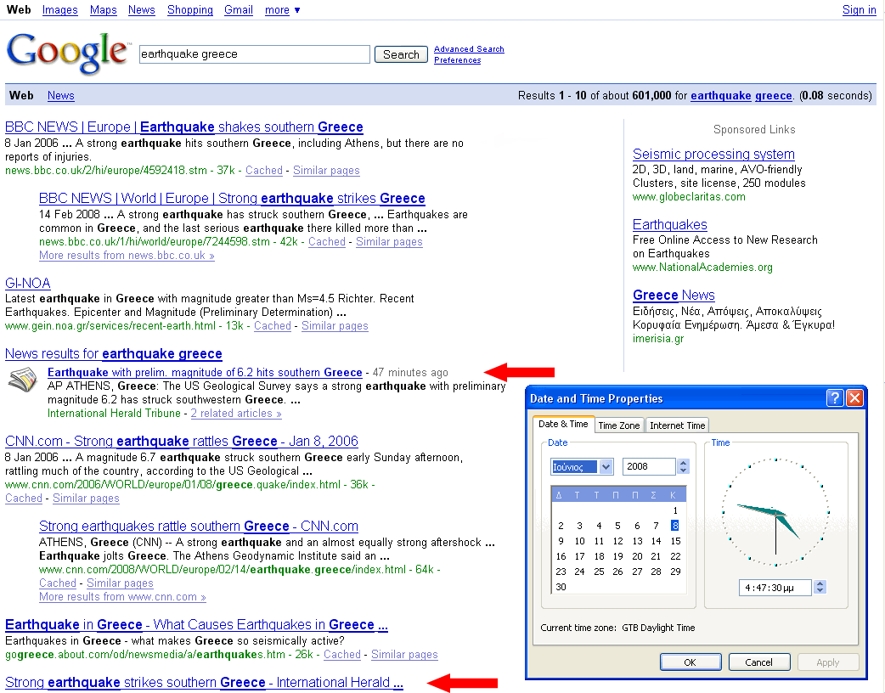Increase the year with the up spinner
885x693 pixels.
pos(684,463)
